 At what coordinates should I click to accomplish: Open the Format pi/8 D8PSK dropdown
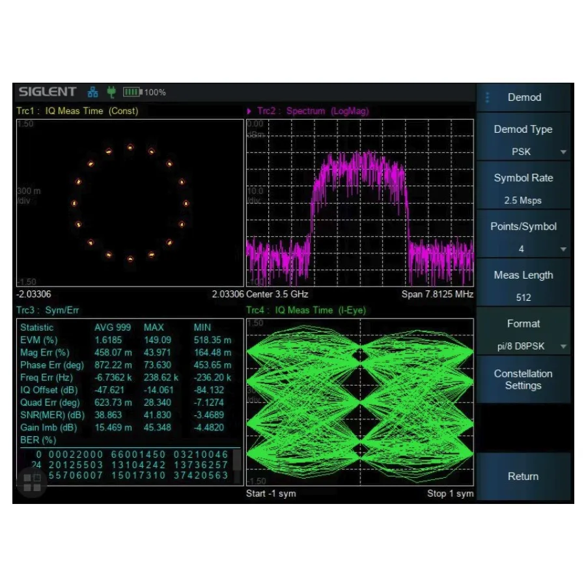point(523,346)
